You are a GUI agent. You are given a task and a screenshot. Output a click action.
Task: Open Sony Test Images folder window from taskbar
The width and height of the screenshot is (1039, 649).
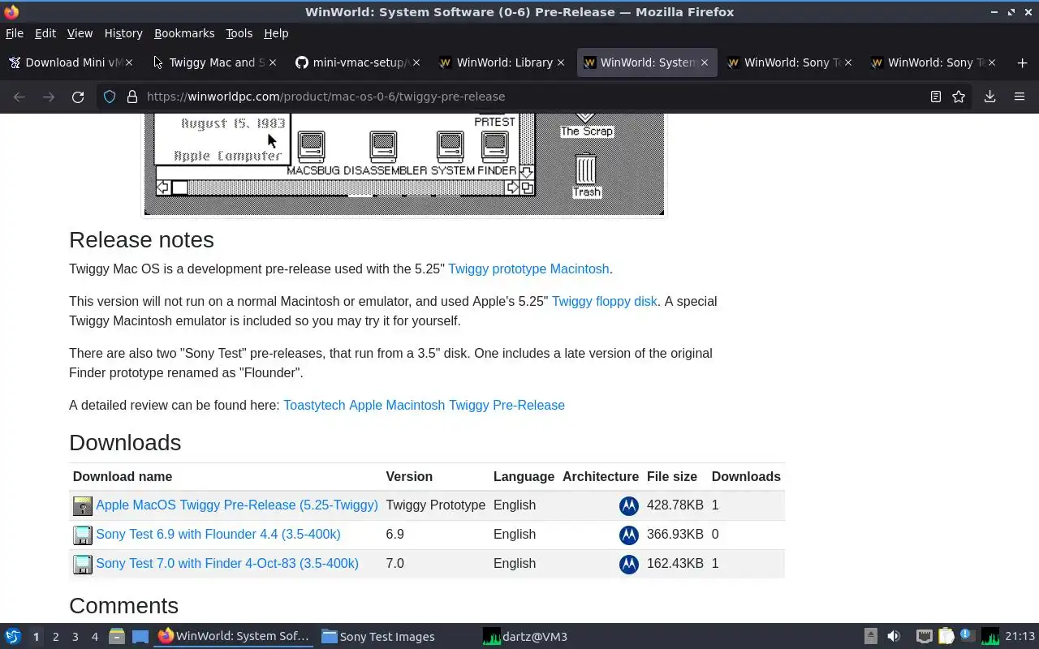tap(378, 637)
